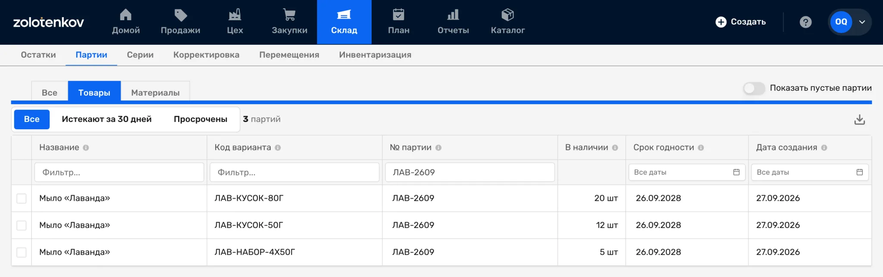Click the Код варианта filter input
This screenshot has height=277, width=883.
pyautogui.click(x=294, y=172)
